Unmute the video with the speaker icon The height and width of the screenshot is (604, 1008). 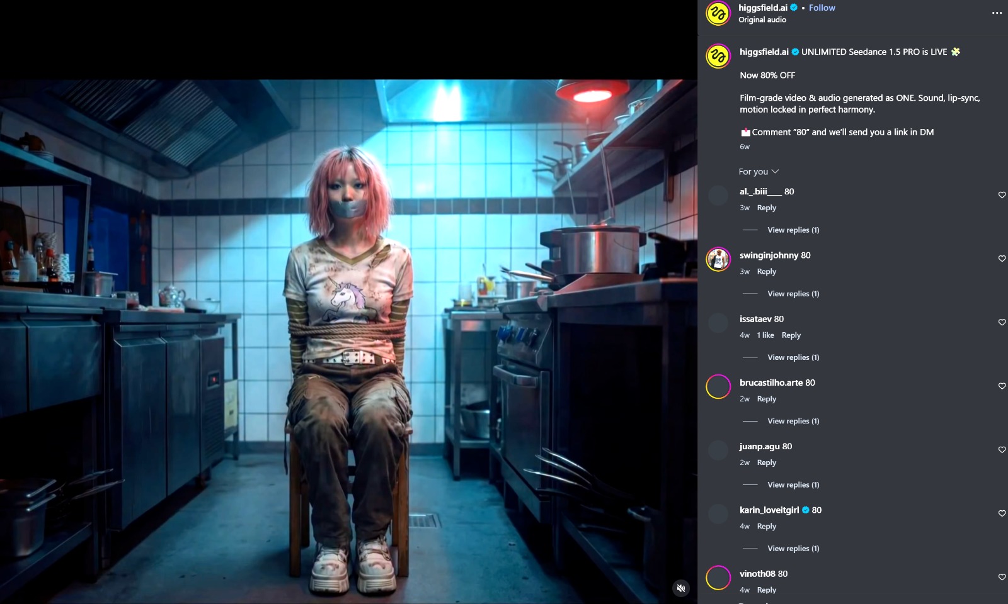tap(681, 588)
